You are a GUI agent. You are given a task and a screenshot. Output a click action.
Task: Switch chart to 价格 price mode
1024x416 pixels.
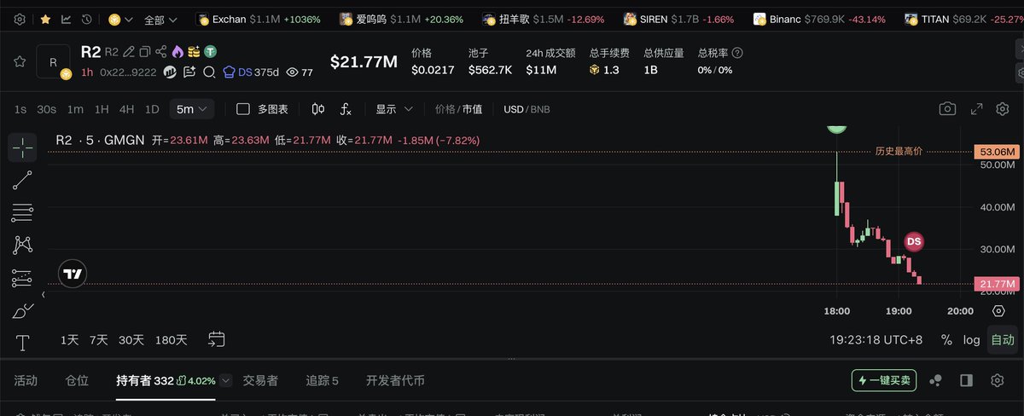[x=445, y=109]
